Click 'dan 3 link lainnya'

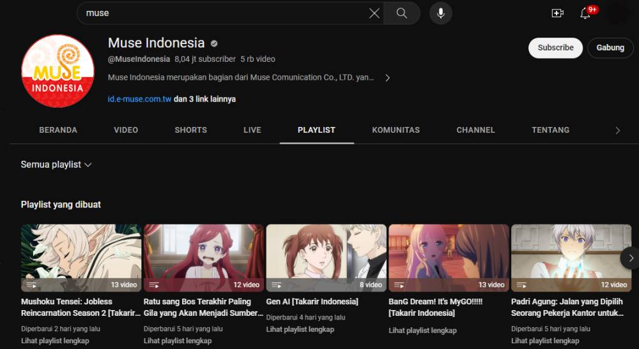pos(204,100)
